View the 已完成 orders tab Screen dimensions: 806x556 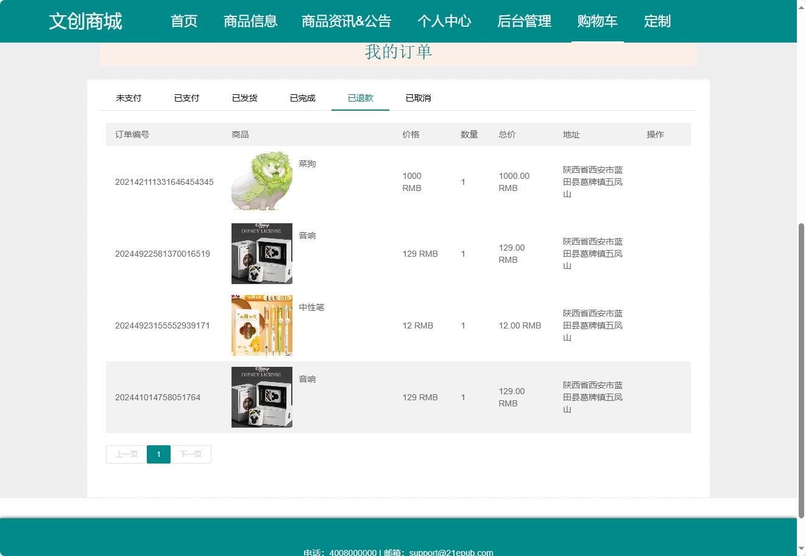302,97
